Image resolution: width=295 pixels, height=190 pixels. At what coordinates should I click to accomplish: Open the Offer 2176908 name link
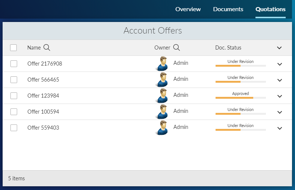[45, 64]
